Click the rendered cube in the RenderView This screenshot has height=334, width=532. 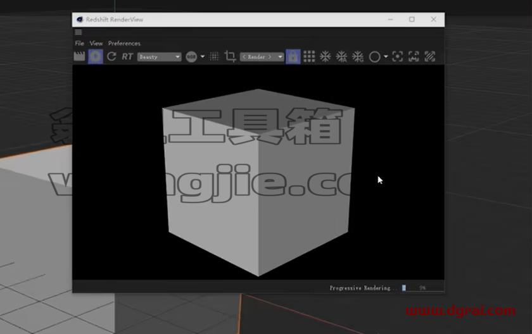258,183
